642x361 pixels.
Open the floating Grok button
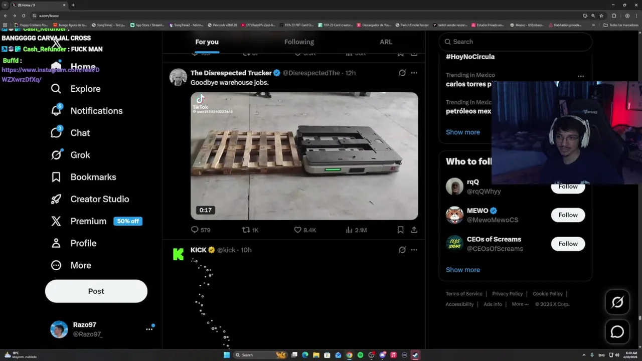click(617, 302)
